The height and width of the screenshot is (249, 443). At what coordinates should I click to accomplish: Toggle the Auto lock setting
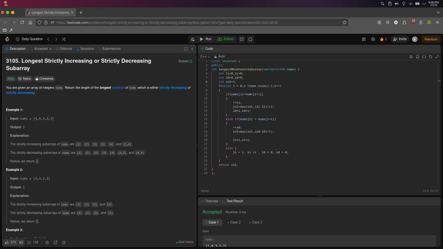219,56
